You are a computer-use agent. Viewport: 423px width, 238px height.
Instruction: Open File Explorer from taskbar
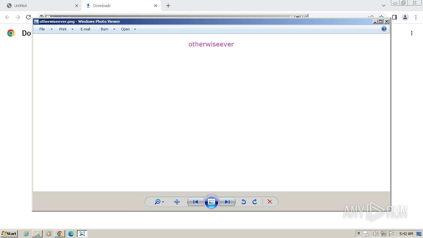(x=37, y=234)
